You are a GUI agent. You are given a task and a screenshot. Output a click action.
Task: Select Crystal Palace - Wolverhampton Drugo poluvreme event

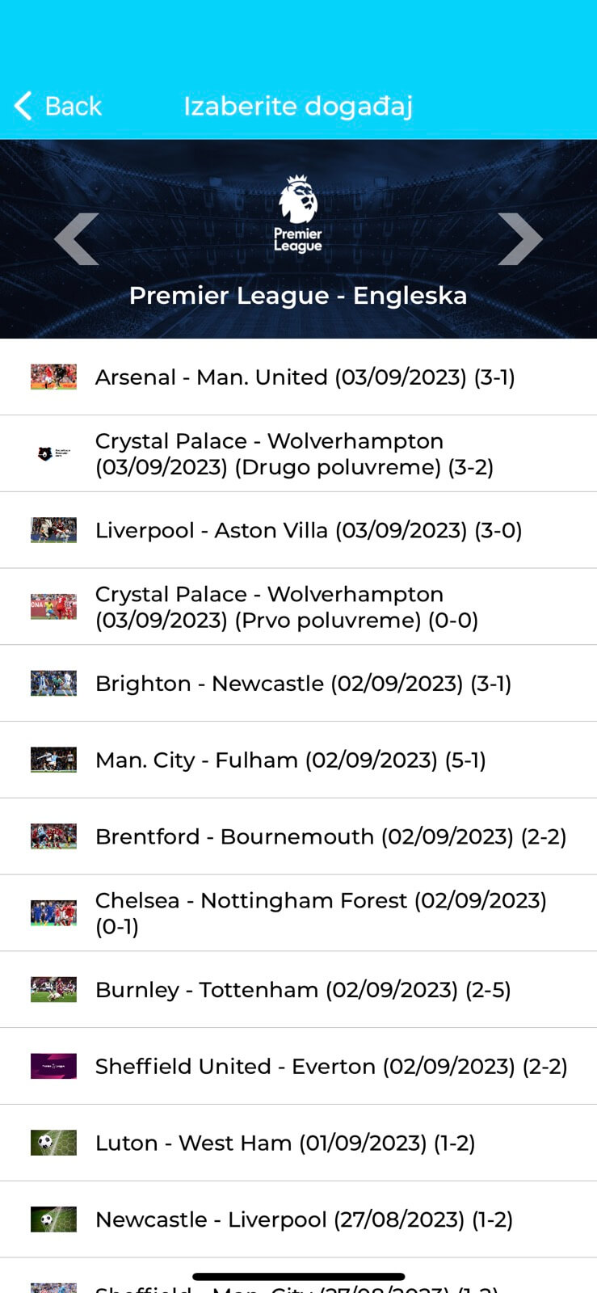click(295, 454)
